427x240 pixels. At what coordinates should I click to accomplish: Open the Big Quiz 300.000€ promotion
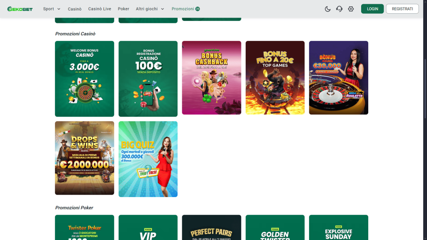(148, 158)
